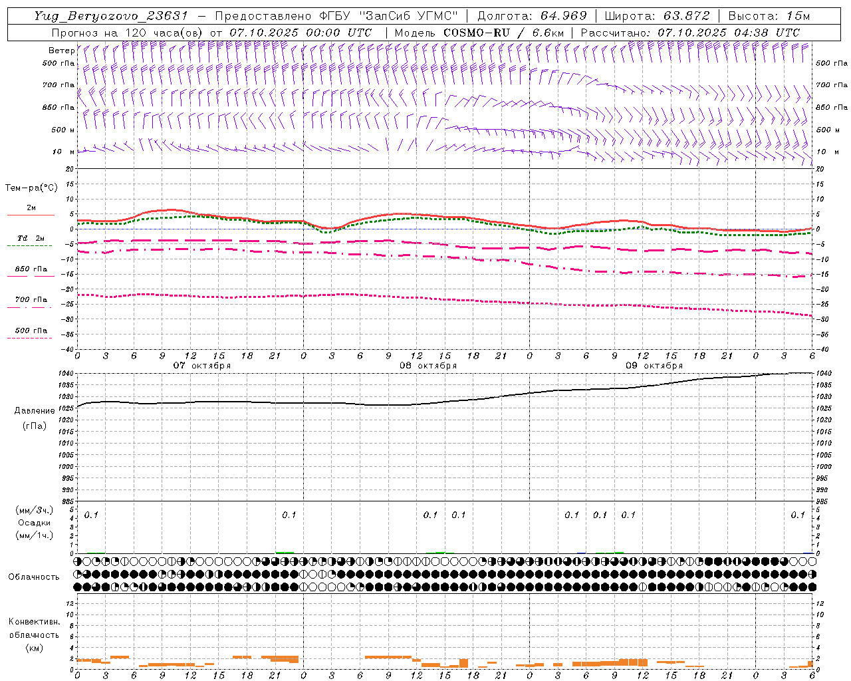Click the red 2м temperature legend line
Screen dimensions: 851x681
tap(31, 215)
